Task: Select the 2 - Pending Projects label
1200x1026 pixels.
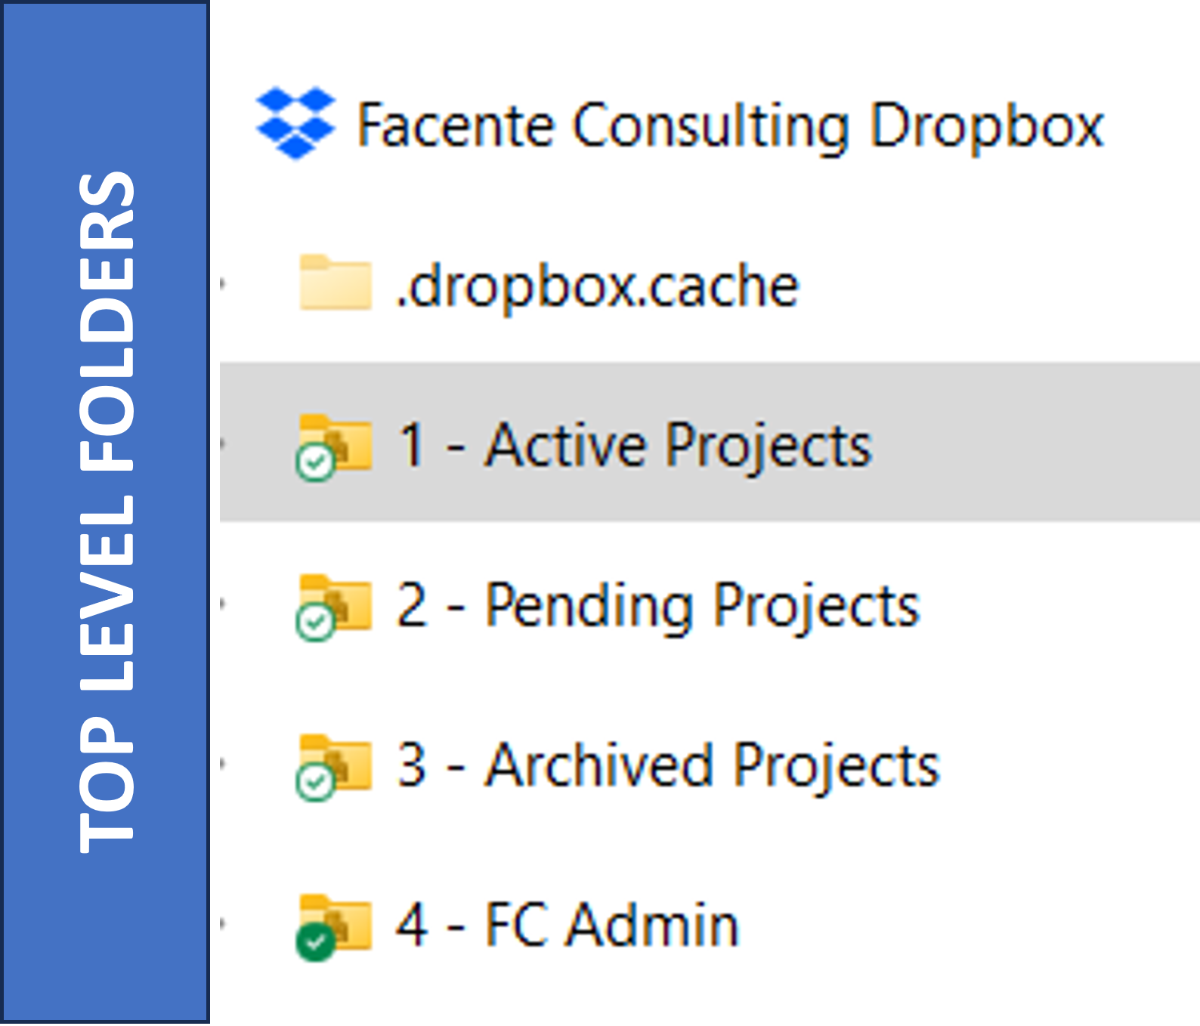Action: click(x=658, y=607)
